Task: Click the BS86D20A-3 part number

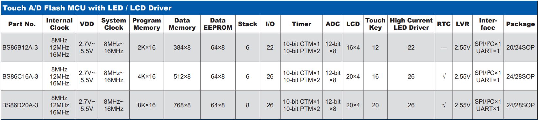Action: (x=20, y=105)
